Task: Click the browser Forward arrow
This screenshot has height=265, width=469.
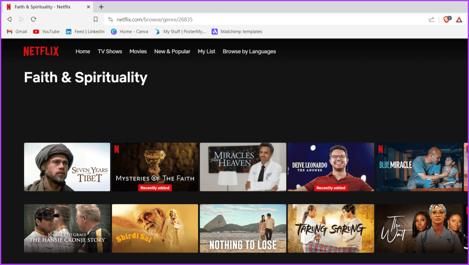Action: [21, 19]
